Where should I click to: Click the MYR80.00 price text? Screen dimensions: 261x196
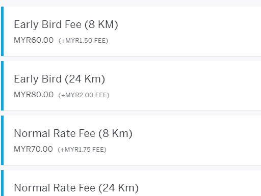click(34, 95)
